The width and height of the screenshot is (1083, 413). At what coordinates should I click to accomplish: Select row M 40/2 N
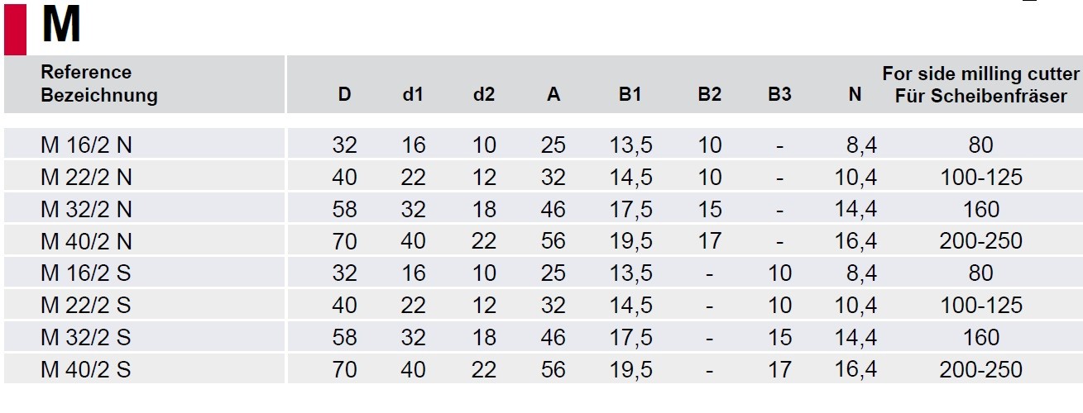(x=543, y=241)
